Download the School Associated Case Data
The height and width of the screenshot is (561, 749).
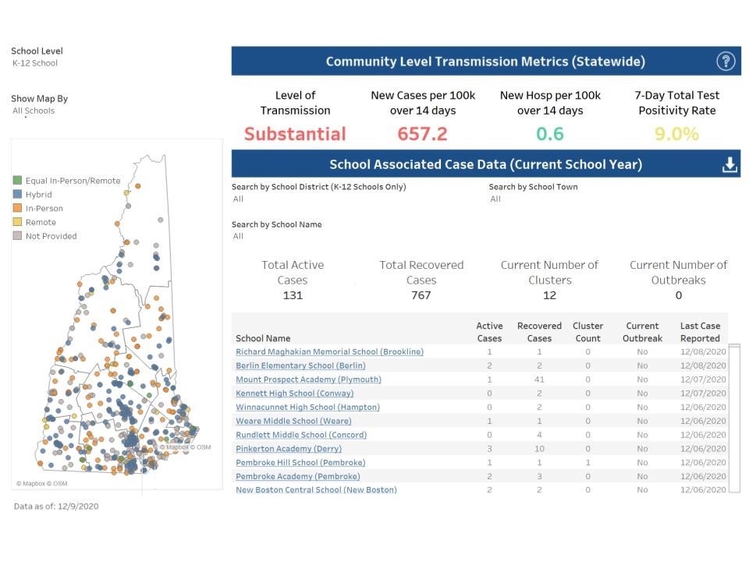[729, 164]
